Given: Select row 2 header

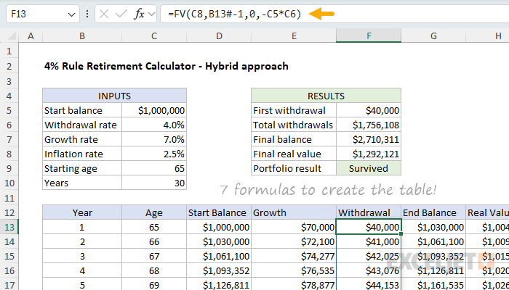Looking at the screenshot, I should pyautogui.click(x=9, y=67).
